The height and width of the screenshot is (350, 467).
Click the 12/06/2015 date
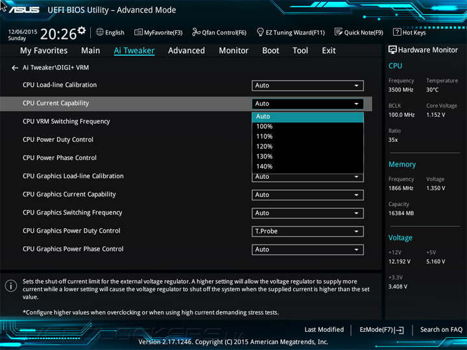coord(23,32)
